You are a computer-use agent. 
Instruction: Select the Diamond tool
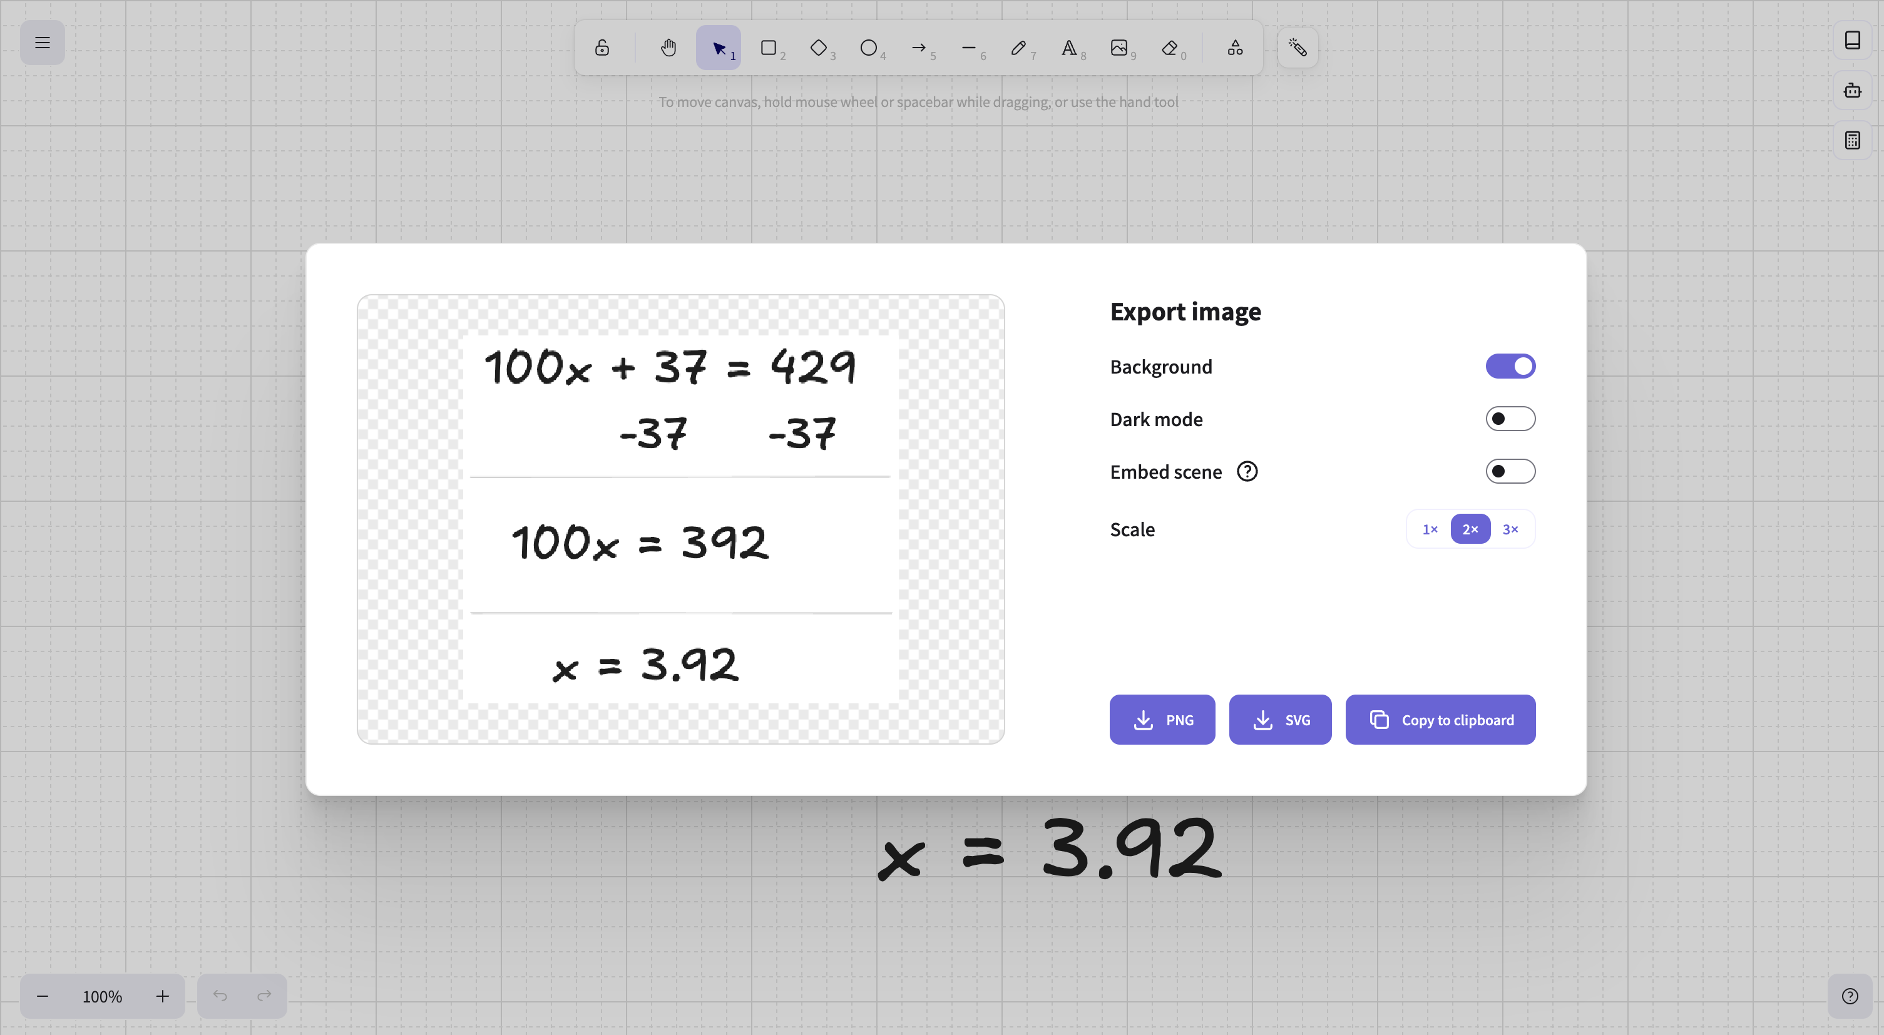pyautogui.click(x=820, y=47)
